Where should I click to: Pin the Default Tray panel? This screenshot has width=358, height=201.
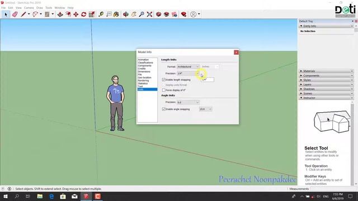(353, 21)
